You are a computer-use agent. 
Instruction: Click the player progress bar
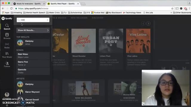(x=173, y=60)
